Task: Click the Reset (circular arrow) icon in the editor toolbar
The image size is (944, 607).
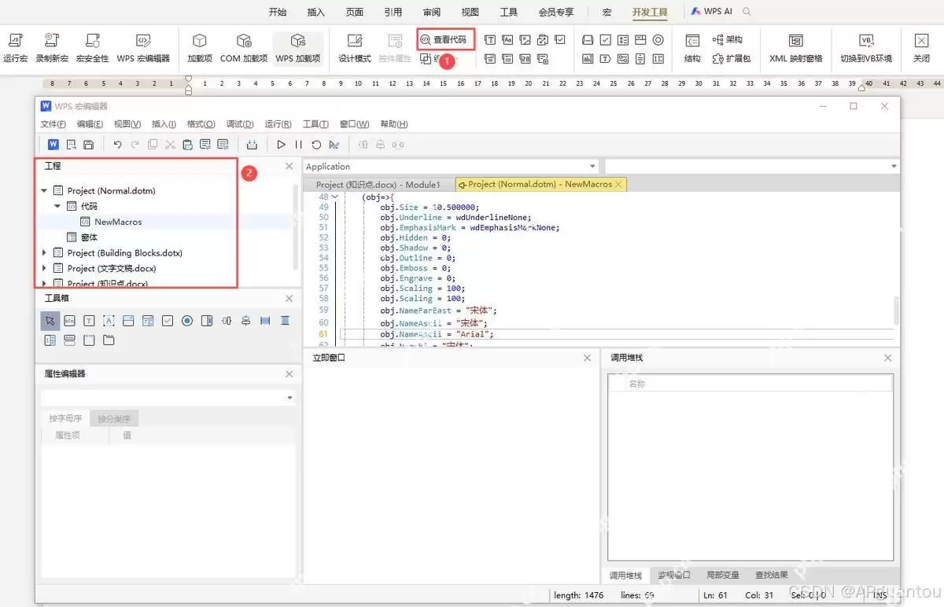Action: [x=316, y=145]
